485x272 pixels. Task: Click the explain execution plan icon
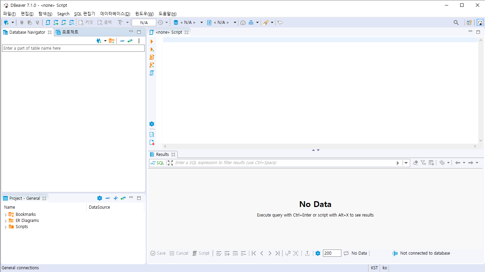(x=152, y=73)
